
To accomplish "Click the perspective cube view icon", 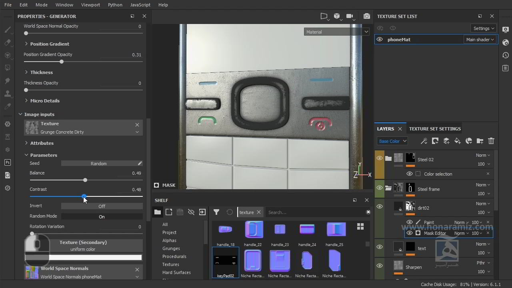I will click(x=337, y=16).
